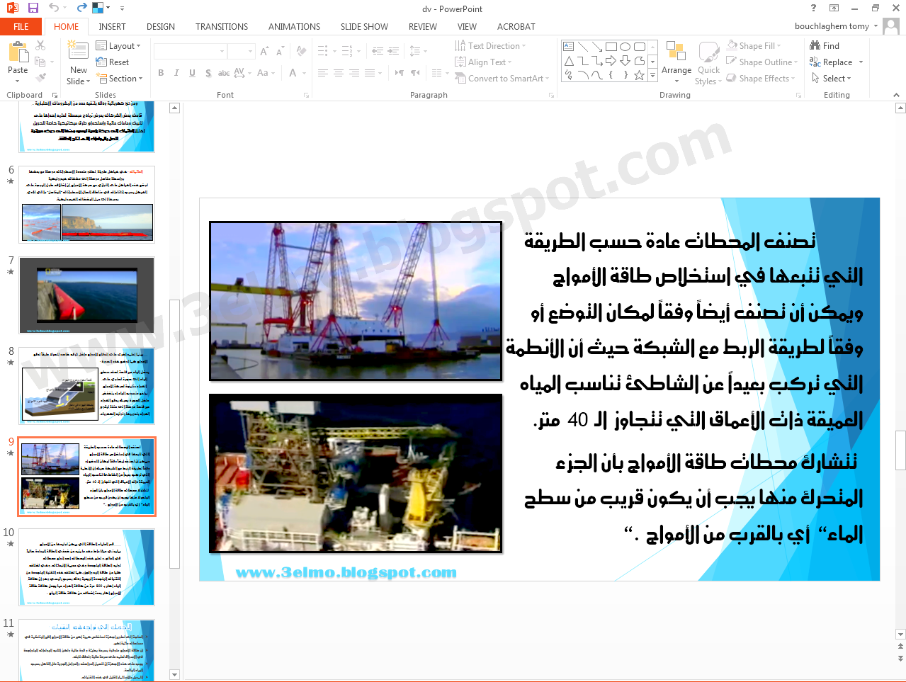Click the Decrease List Level indent icon

pos(378,51)
